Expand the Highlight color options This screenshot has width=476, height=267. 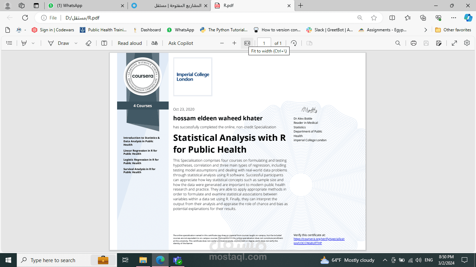[x=33, y=43]
